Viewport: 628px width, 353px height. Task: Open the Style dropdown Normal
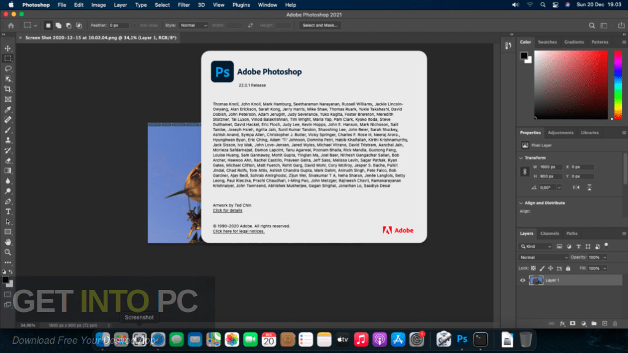[193, 25]
